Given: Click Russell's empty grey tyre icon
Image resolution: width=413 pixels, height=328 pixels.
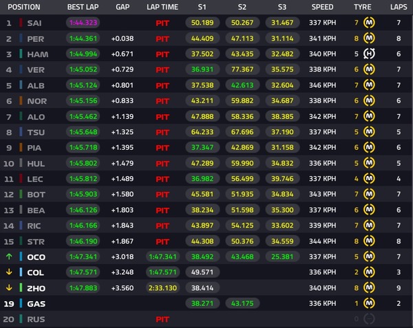Looking at the screenshot, I should [369, 319].
